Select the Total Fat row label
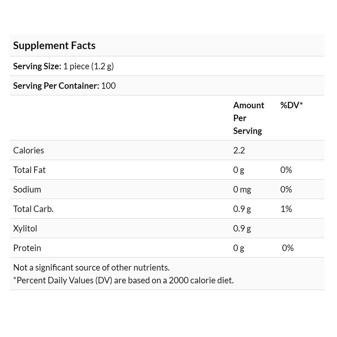 (x=29, y=170)
